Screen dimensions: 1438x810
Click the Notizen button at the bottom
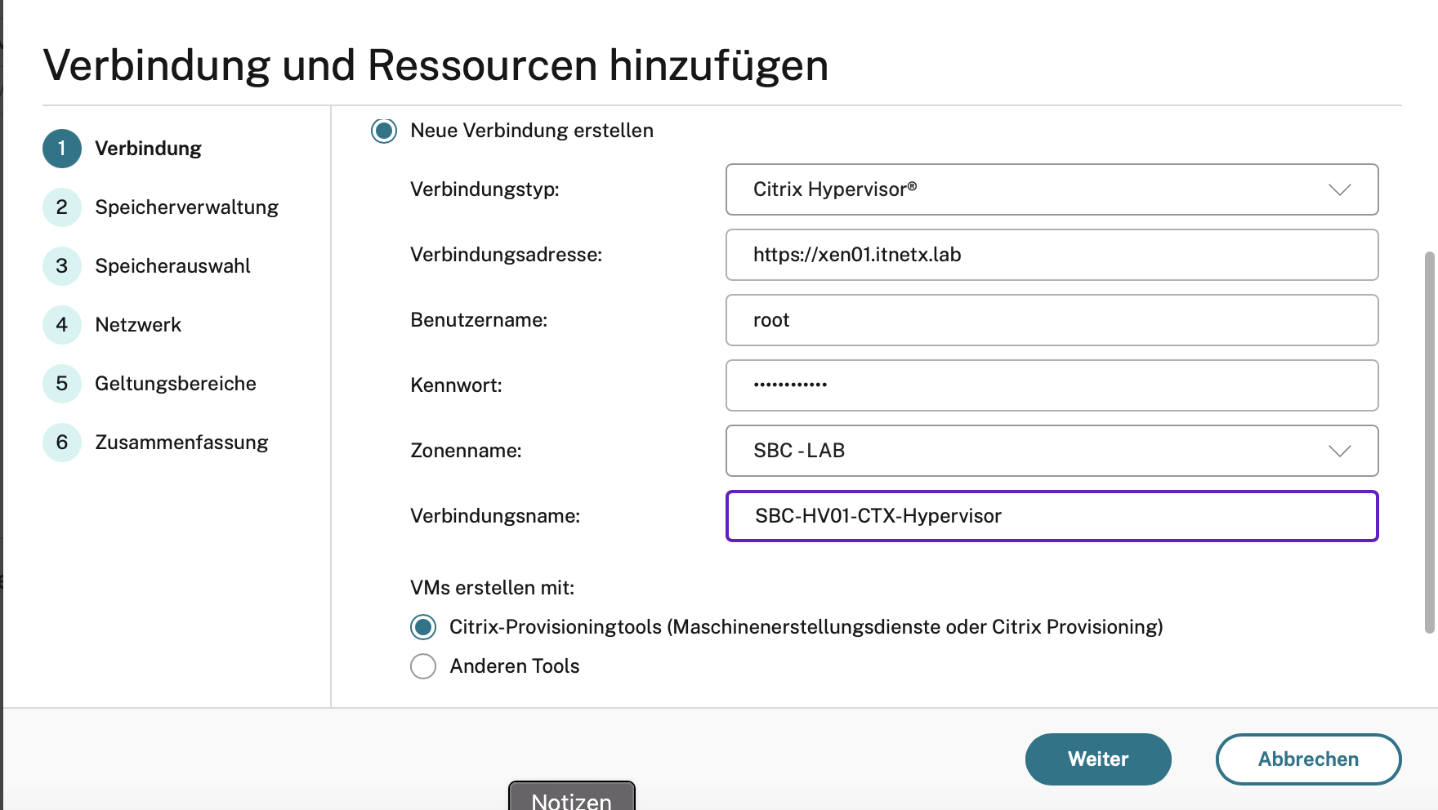pos(572,797)
